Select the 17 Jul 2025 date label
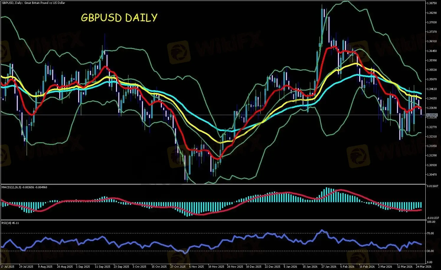The width and height of the screenshot is (441, 270). (x=7, y=267)
